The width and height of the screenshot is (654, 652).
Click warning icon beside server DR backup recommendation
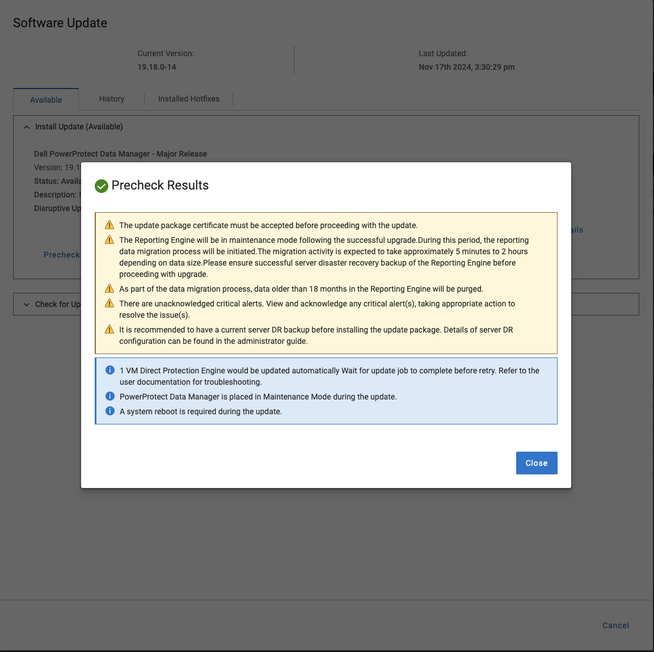click(109, 329)
